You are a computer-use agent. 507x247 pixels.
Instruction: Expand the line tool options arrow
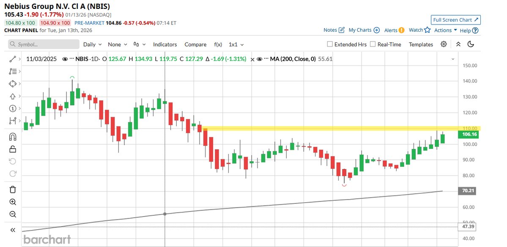[x=20, y=59]
